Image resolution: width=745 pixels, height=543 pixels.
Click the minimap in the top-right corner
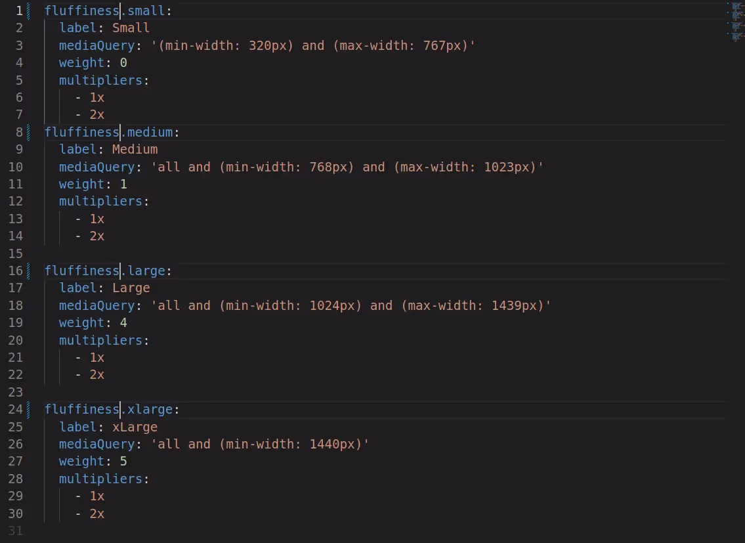[x=736, y=22]
